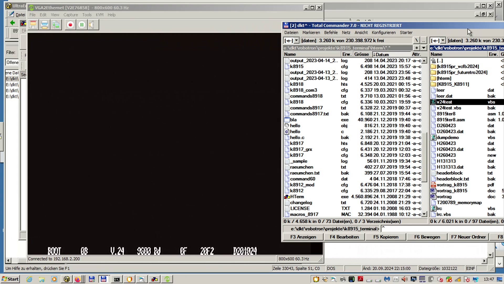Click F3 Anzeigen button
The width and height of the screenshot is (504, 284).
tap(303, 237)
